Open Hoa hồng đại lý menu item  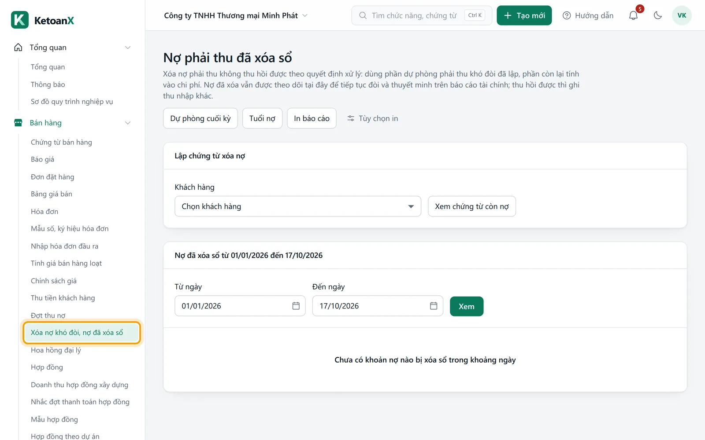pyautogui.click(x=56, y=350)
